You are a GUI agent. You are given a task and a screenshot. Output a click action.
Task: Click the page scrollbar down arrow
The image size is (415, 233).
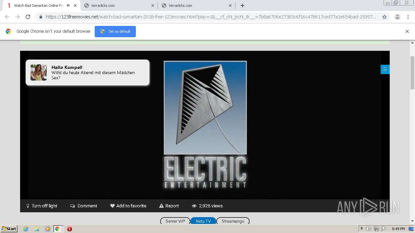click(412, 221)
